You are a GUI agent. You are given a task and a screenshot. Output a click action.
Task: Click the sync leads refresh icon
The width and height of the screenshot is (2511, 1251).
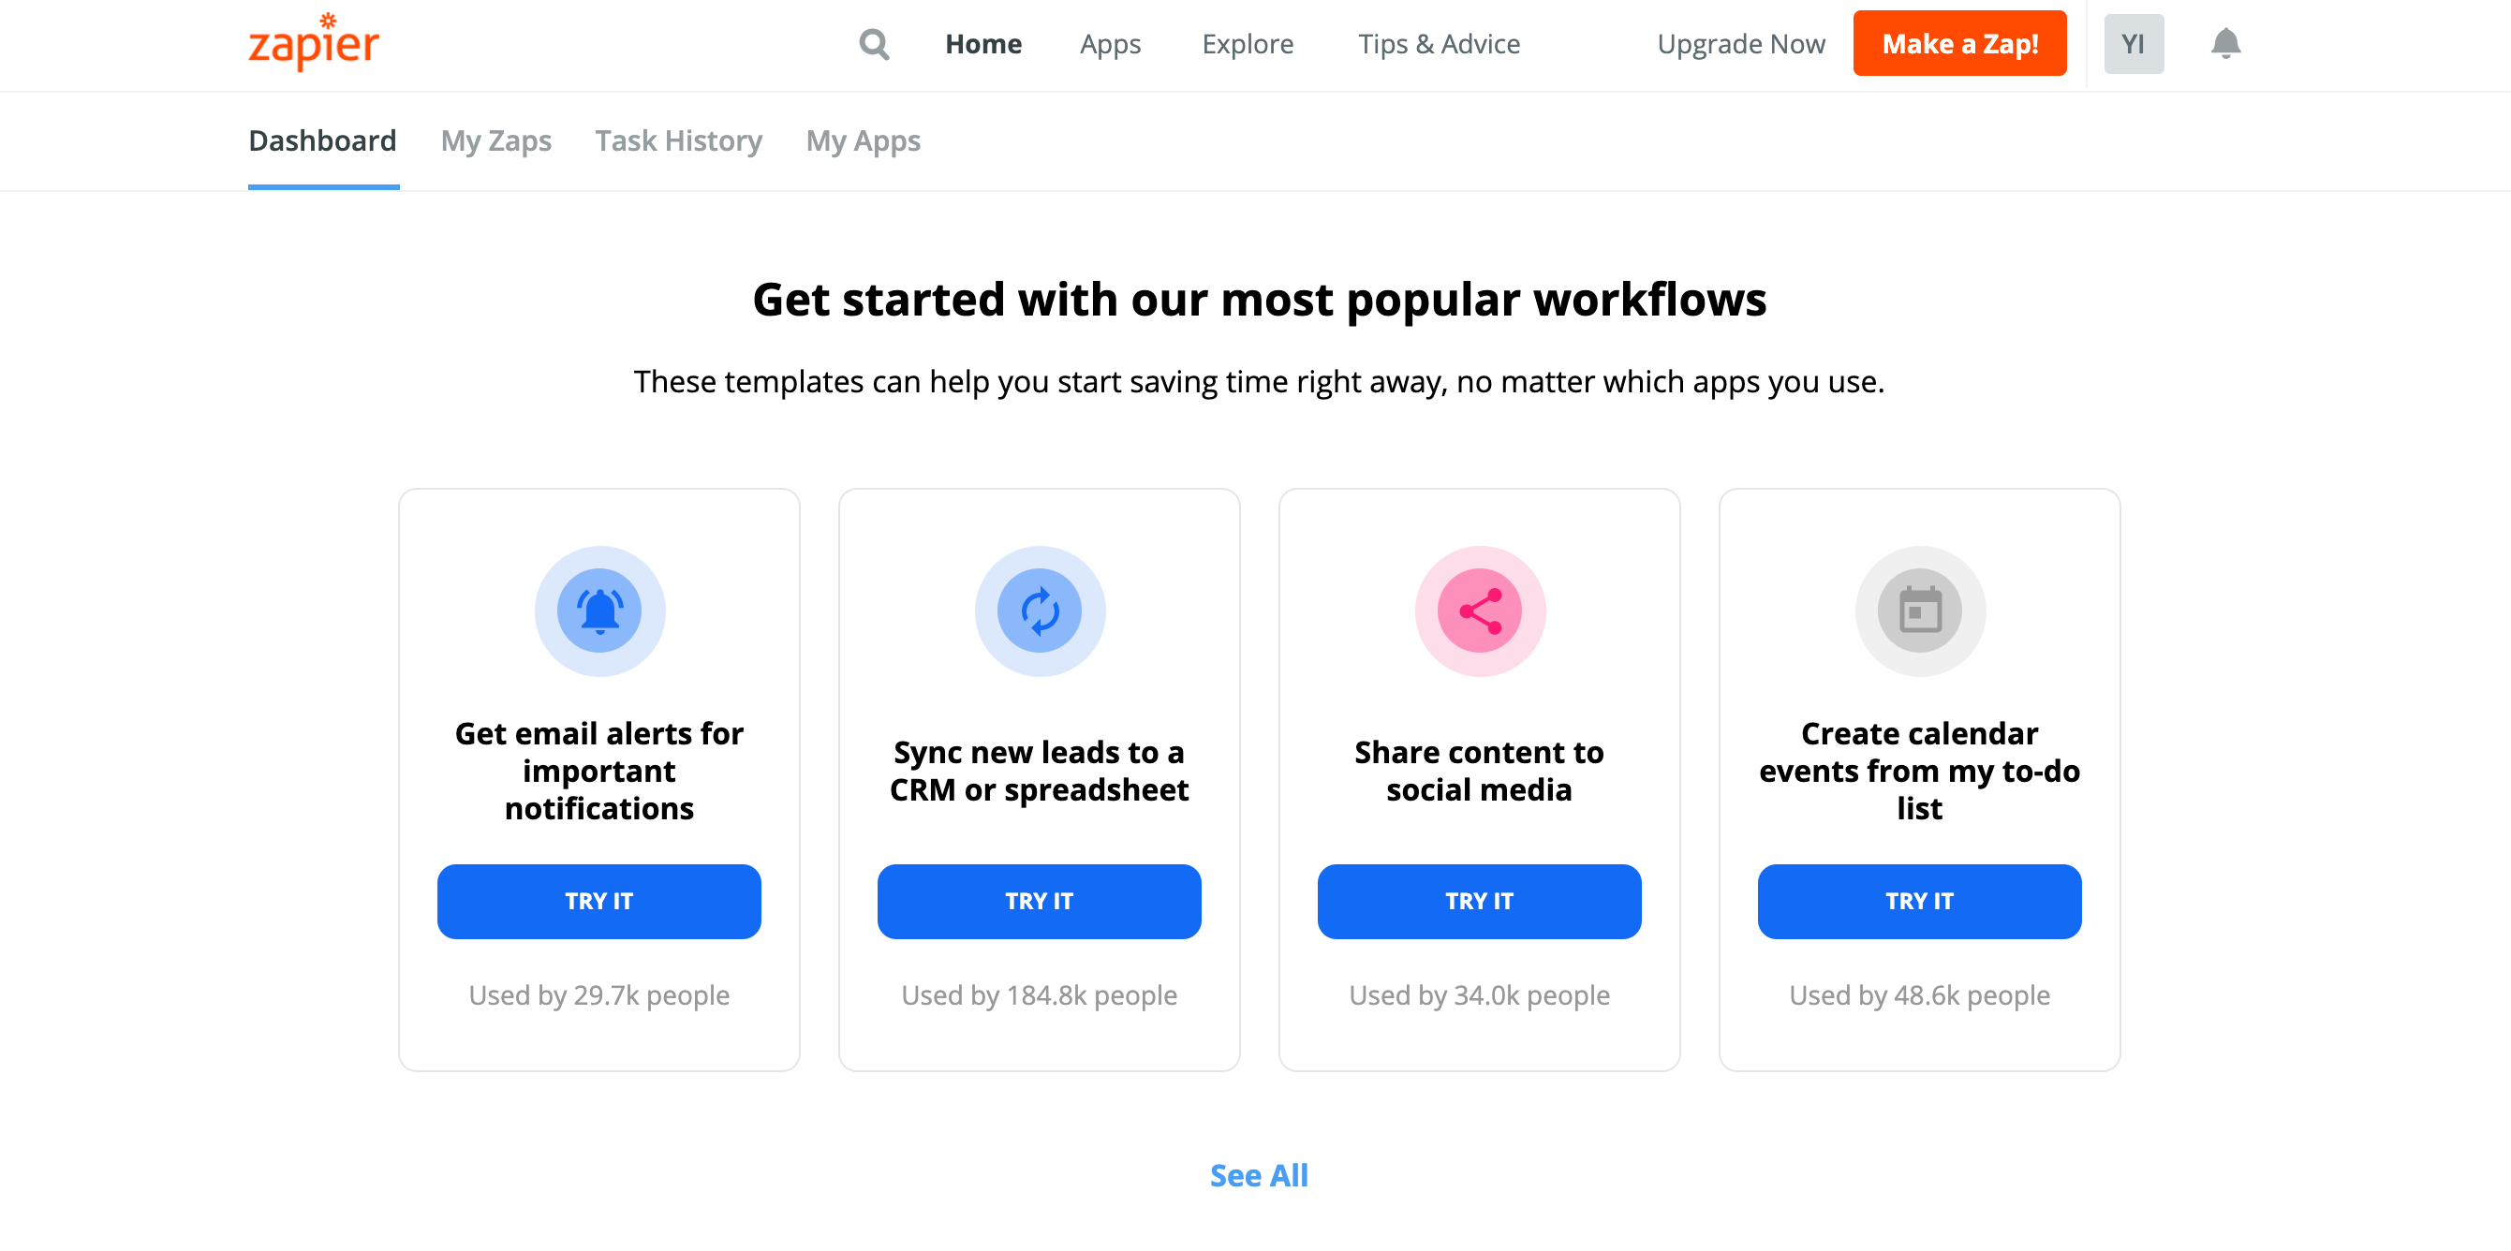[x=1039, y=611]
